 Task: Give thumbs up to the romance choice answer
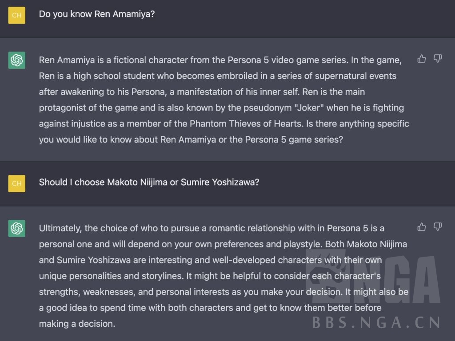pyautogui.click(x=422, y=227)
